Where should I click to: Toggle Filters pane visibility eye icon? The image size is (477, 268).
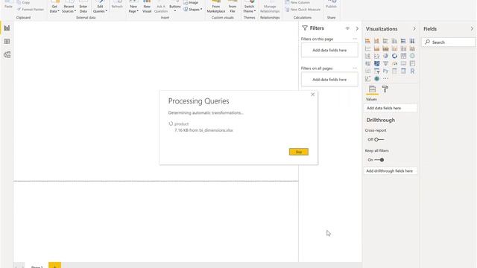click(x=347, y=28)
